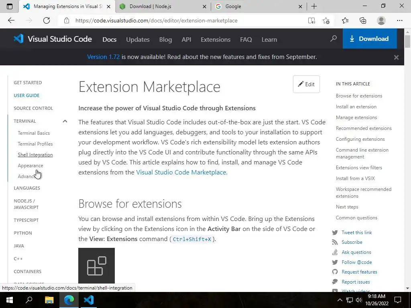The height and width of the screenshot is (308, 411).
Task: Go back using the browser back arrow
Action: point(11,20)
